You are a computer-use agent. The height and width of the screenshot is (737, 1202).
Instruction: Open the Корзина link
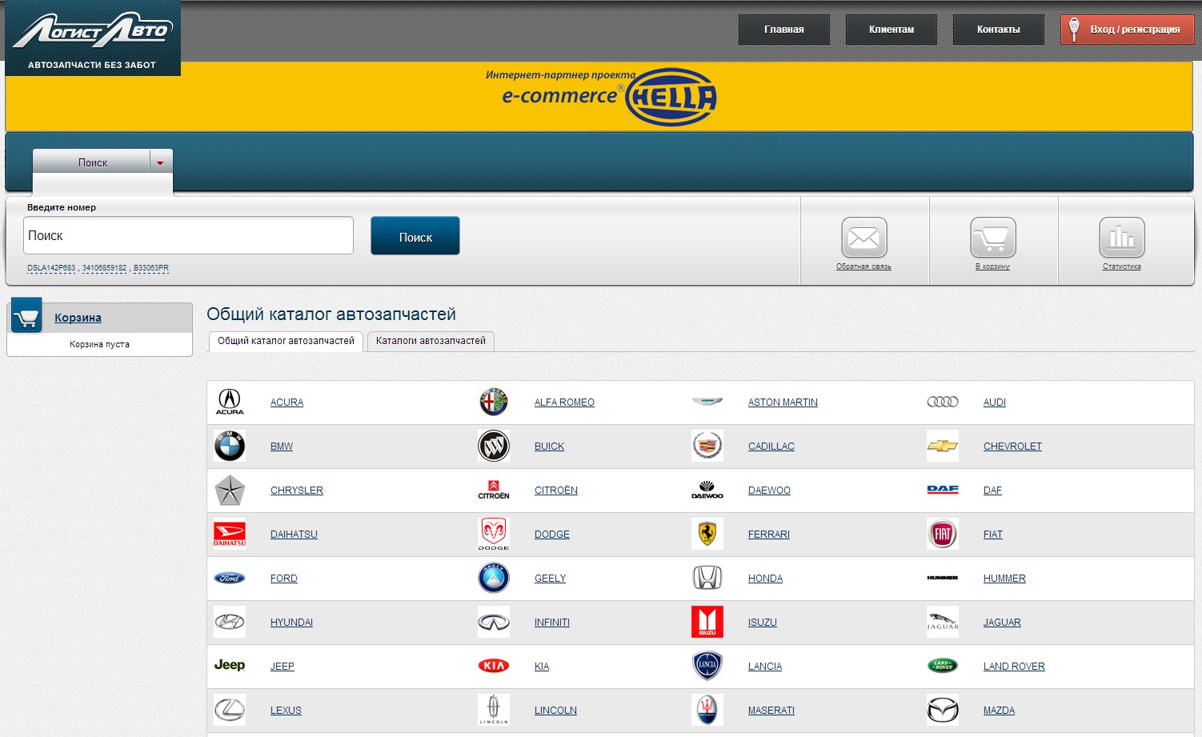click(x=78, y=318)
